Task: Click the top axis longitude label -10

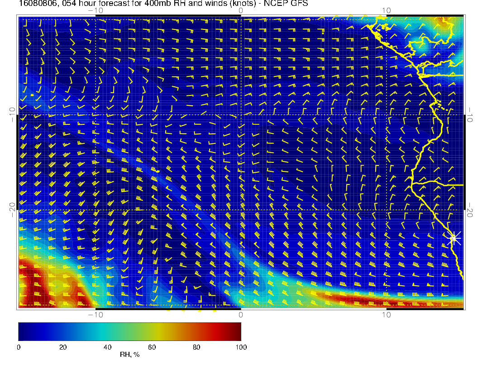Action: point(96,11)
